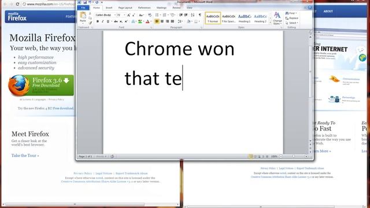The image size is (370, 208).
Task: Switch to the References tab
Action: click(x=144, y=8)
